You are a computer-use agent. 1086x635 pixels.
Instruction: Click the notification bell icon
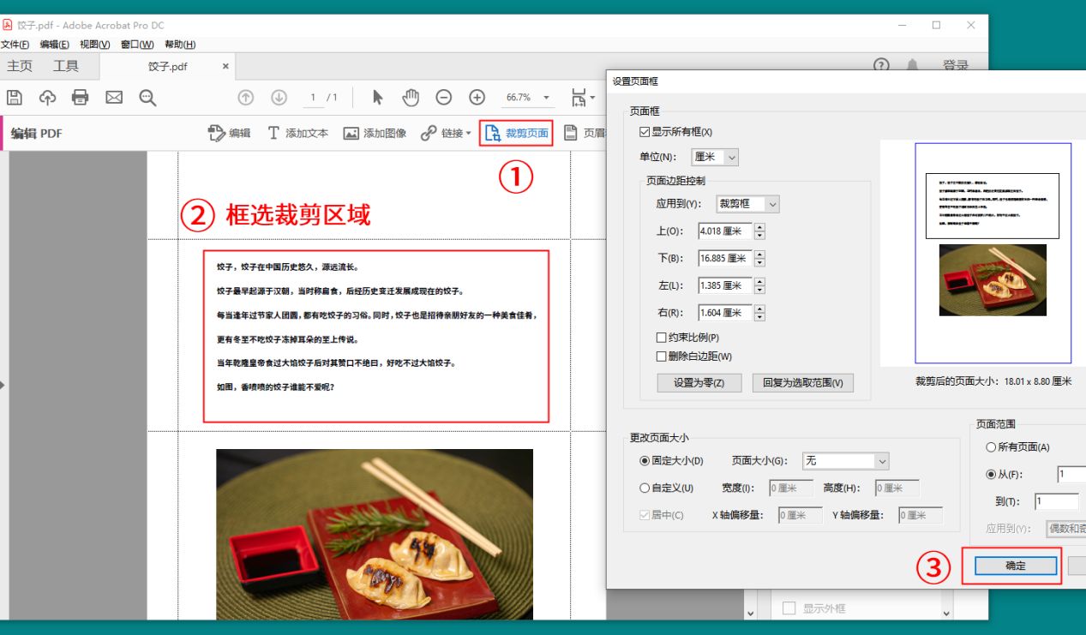[914, 66]
